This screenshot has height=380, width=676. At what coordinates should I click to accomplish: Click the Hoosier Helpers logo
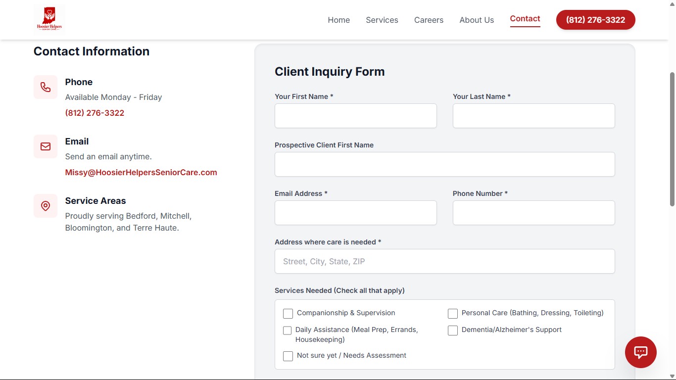(x=49, y=19)
